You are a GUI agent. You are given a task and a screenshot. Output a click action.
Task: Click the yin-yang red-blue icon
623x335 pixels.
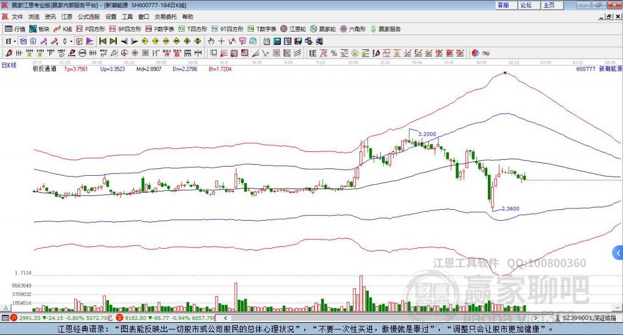click(475, 53)
